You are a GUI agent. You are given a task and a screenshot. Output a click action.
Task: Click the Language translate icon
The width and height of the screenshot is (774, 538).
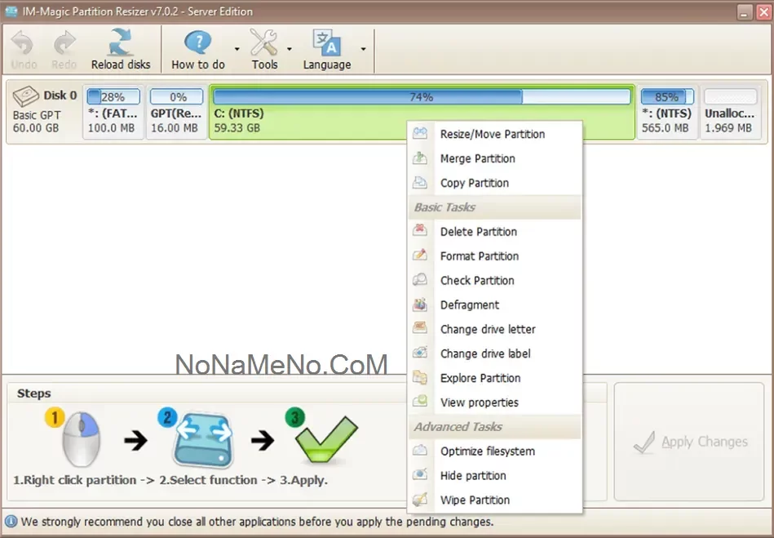coord(326,42)
